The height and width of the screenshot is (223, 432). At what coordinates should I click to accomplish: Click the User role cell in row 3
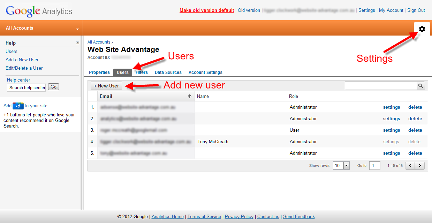(x=295, y=130)
